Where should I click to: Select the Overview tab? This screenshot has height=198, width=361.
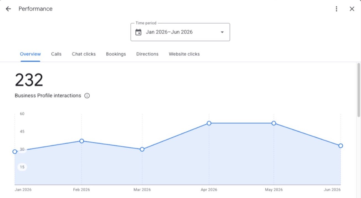[x=30, y=54]
